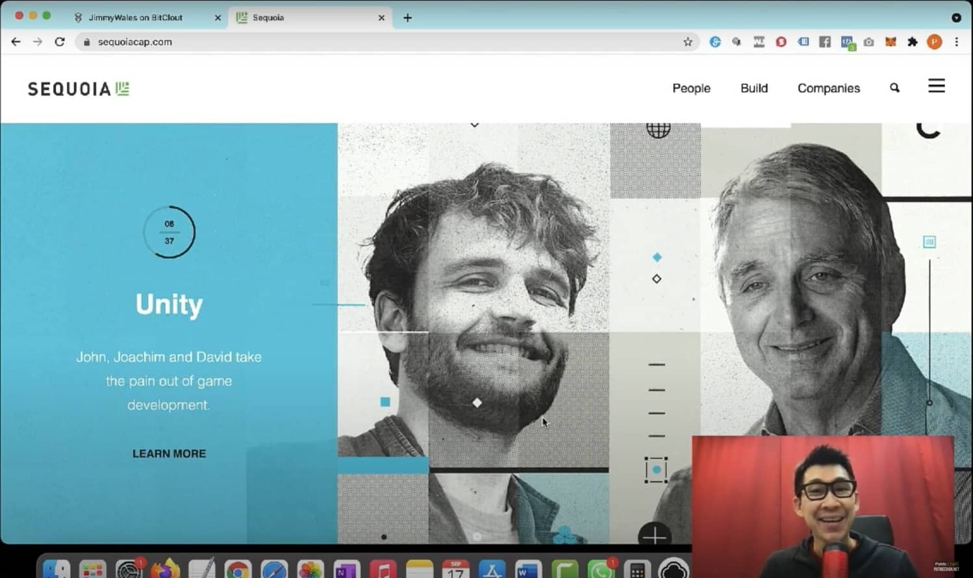Open the MetaMask fox extension

[891, 42]
